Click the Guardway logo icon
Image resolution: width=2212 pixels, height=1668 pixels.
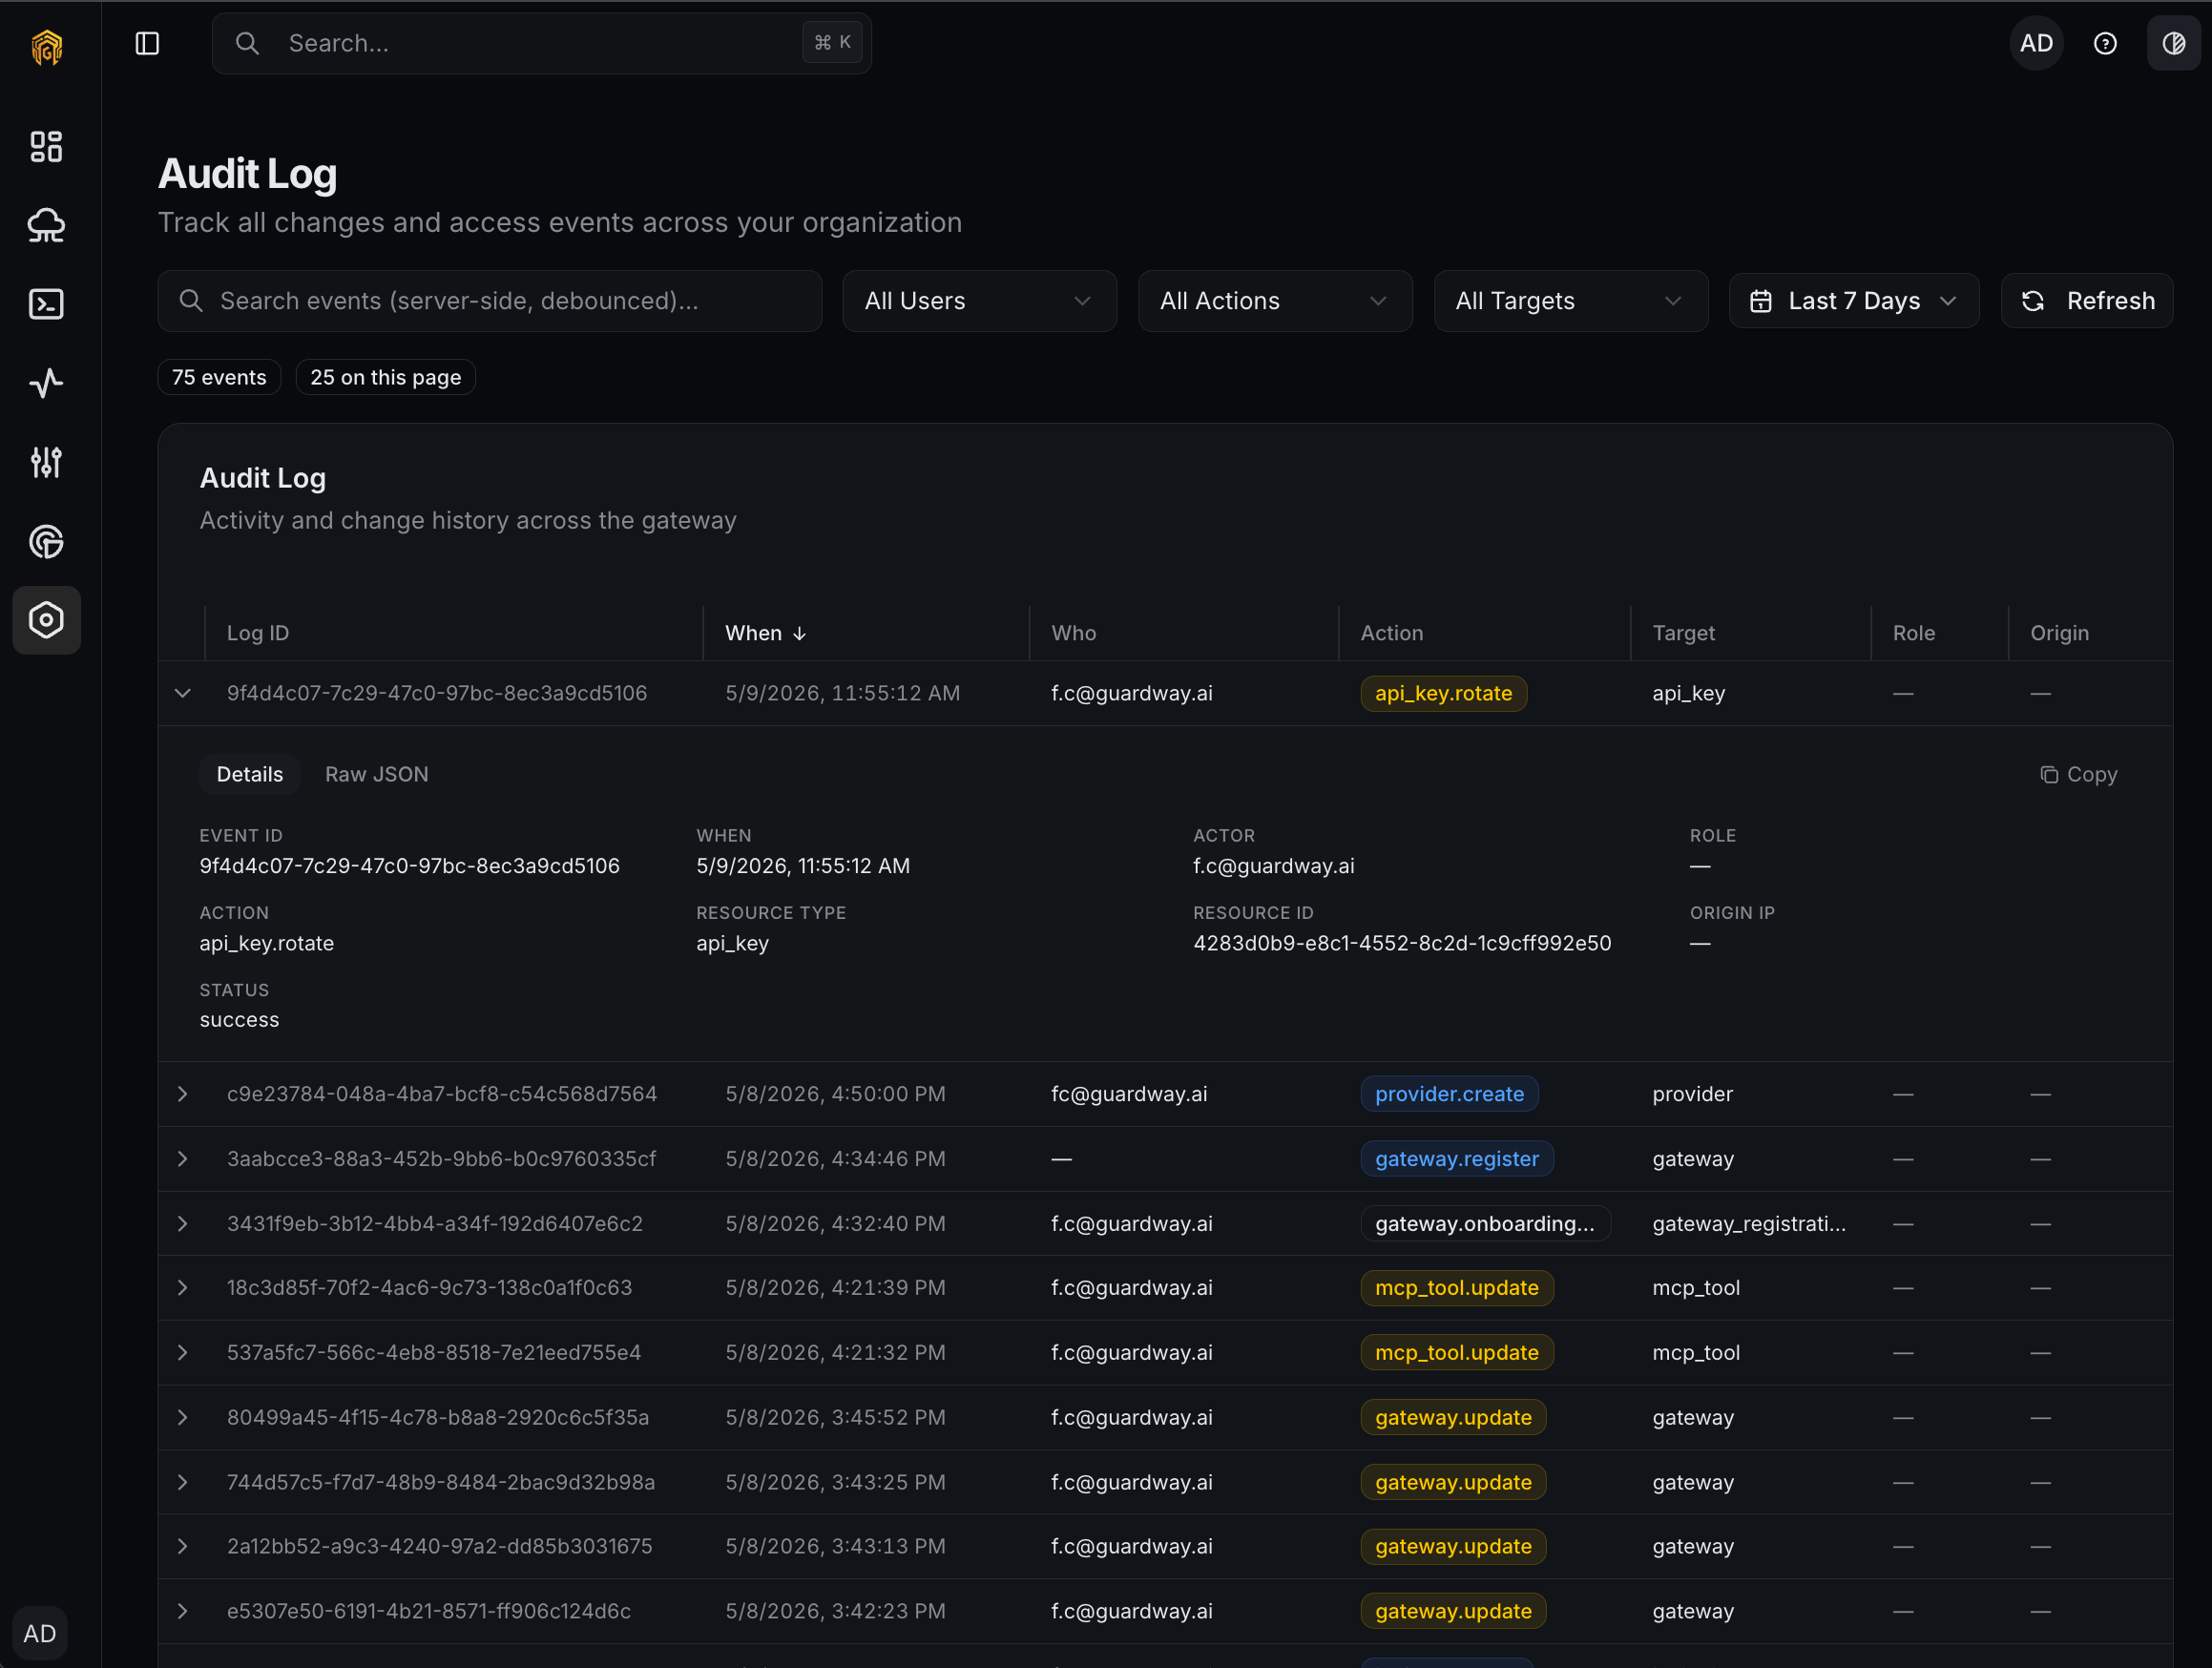pos(46,47)
